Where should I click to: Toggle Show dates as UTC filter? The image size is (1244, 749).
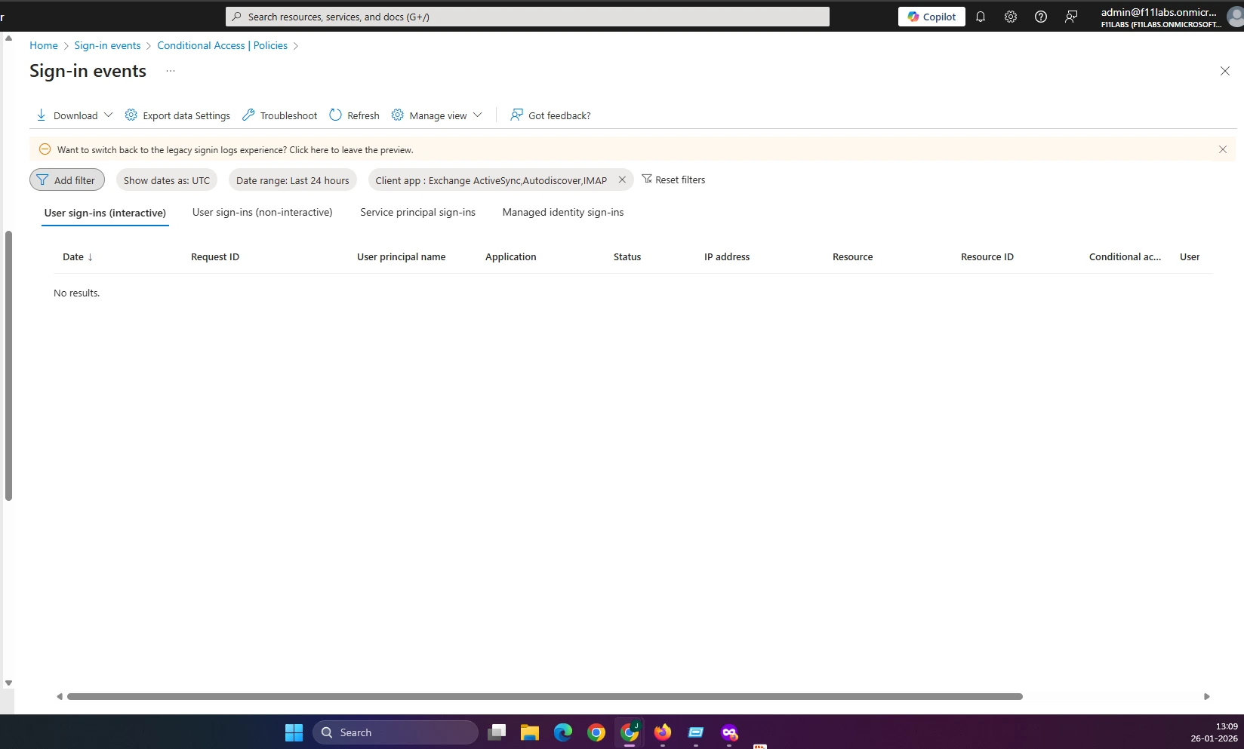[x=166, y=180]
